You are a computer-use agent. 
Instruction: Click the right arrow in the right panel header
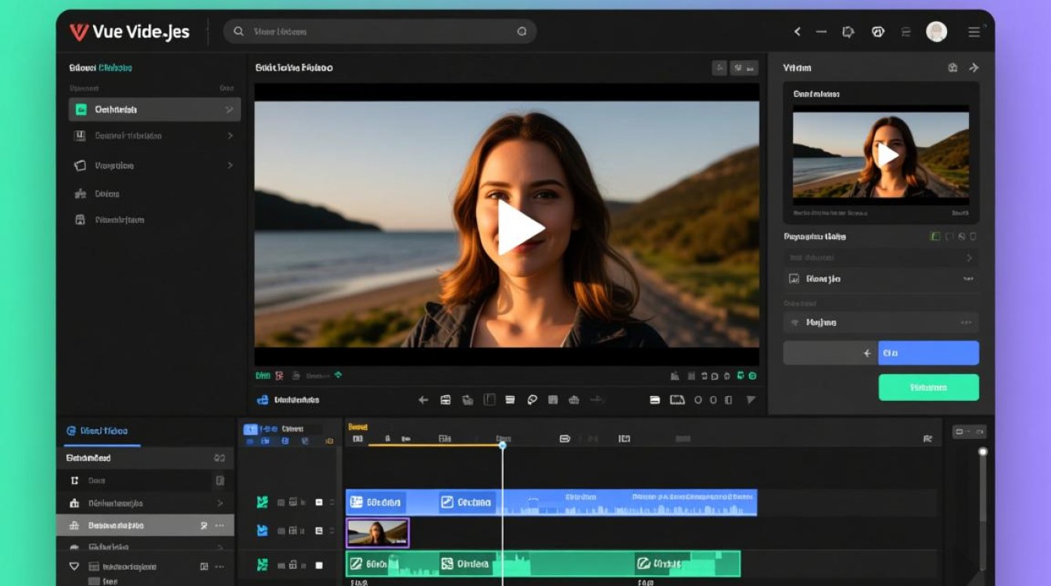(974, 68)
